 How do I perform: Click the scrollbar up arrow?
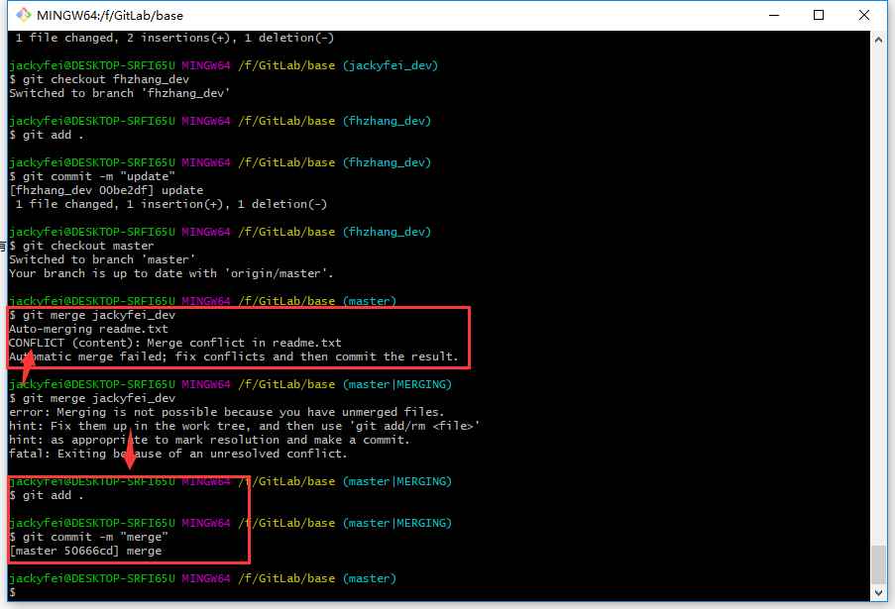coord(878,40)
